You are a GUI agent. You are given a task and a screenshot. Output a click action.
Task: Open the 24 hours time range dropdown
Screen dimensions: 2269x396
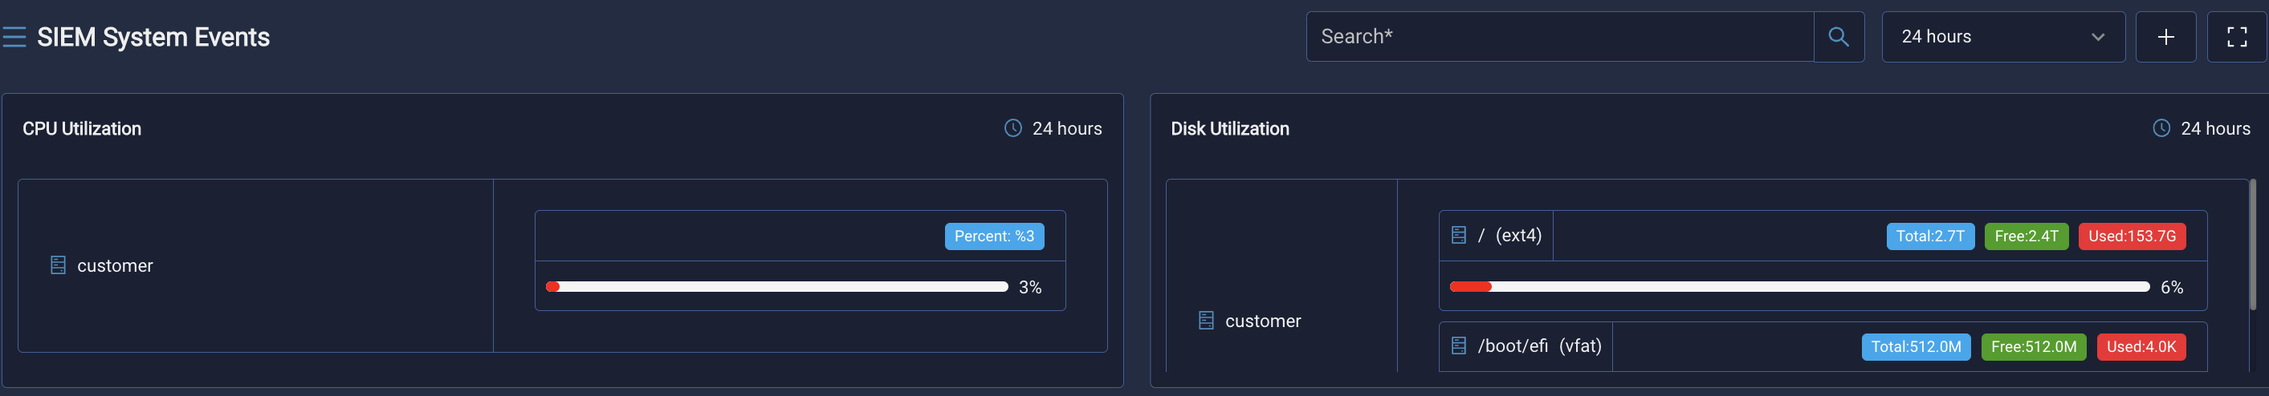[2003, 37]
